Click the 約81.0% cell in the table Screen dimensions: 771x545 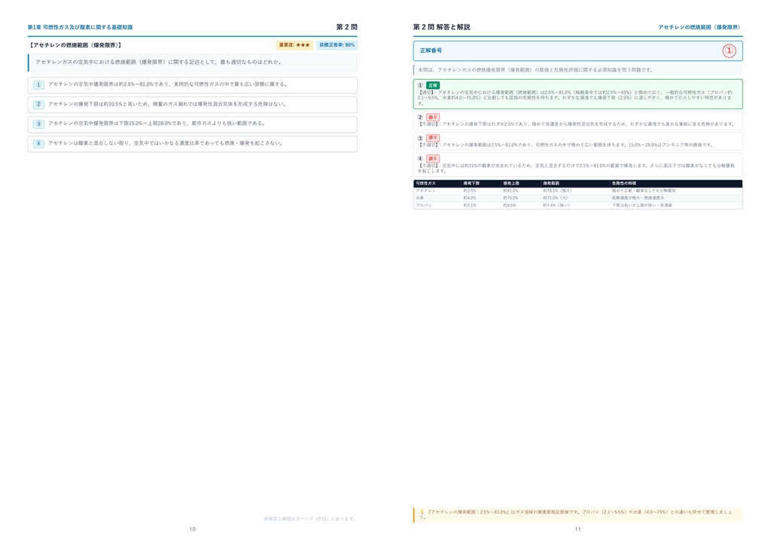510,190
